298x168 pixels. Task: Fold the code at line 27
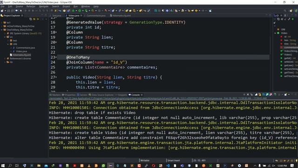(x=56, y=77)
